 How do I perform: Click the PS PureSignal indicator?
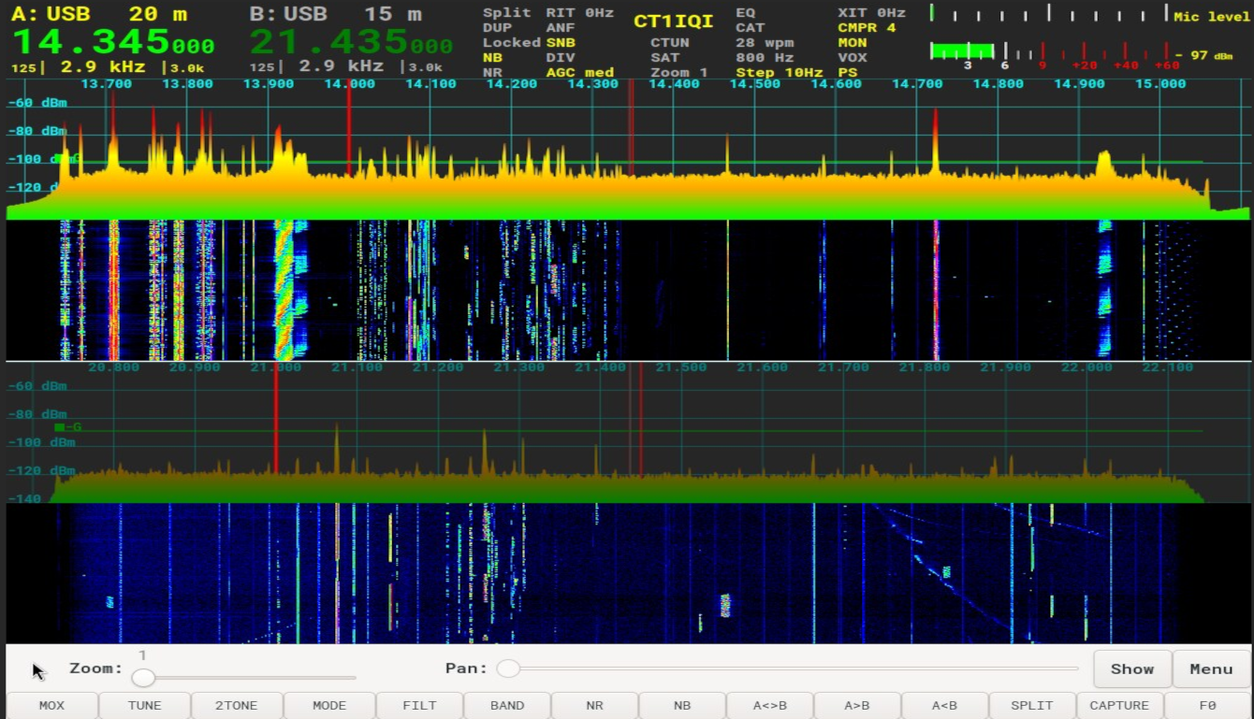(x=847, y=72)
